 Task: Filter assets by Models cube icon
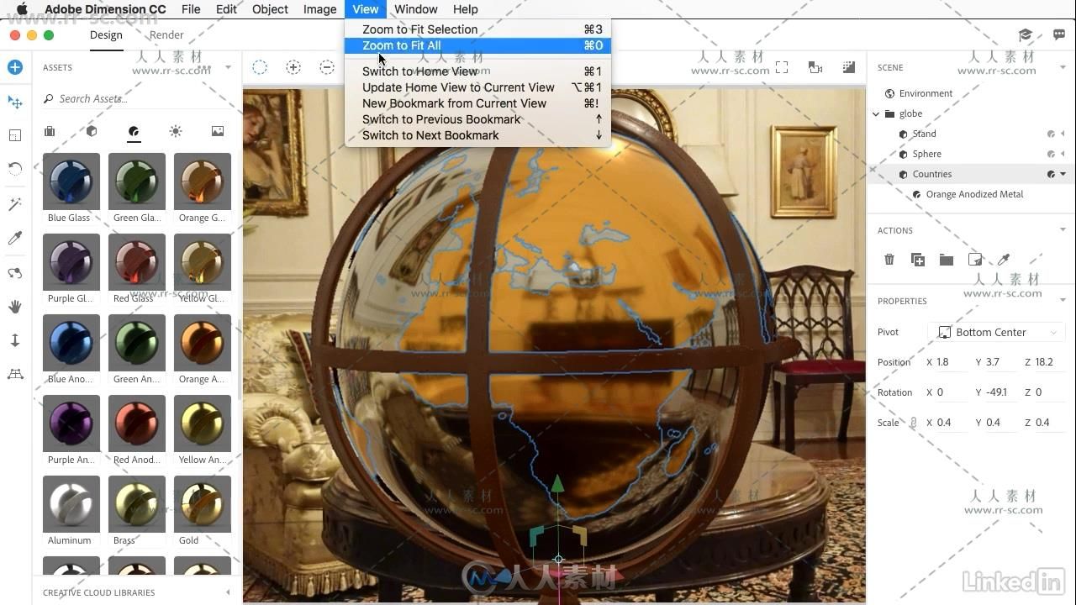92,131
